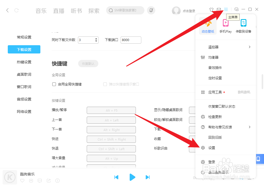Viewport: 264px width, 186px height.
Task: Click the 上一首 hotkey field
Action: click(111, 120)
